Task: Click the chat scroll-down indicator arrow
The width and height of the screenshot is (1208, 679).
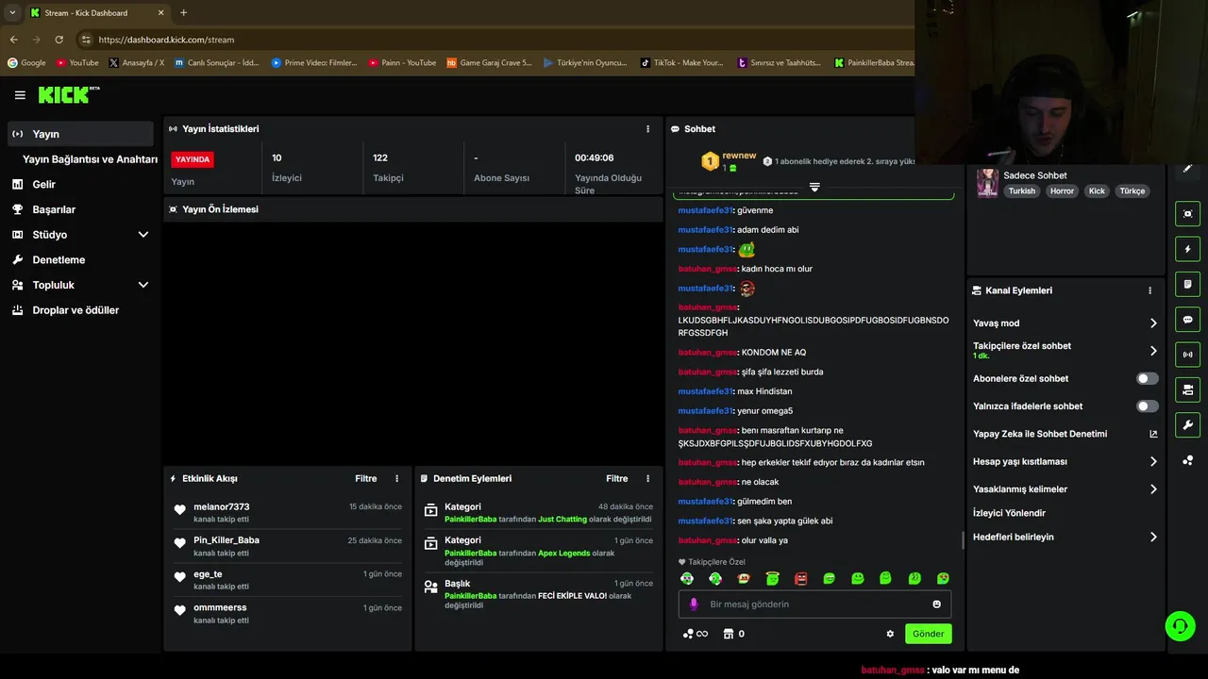Action: click(814, 187)
